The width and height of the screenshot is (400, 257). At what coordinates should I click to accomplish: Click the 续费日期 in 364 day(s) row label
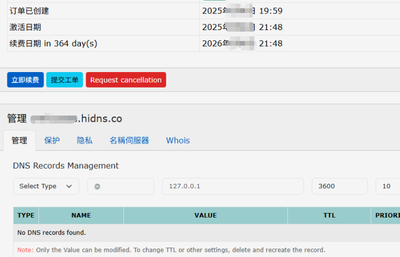pos(53,44)
